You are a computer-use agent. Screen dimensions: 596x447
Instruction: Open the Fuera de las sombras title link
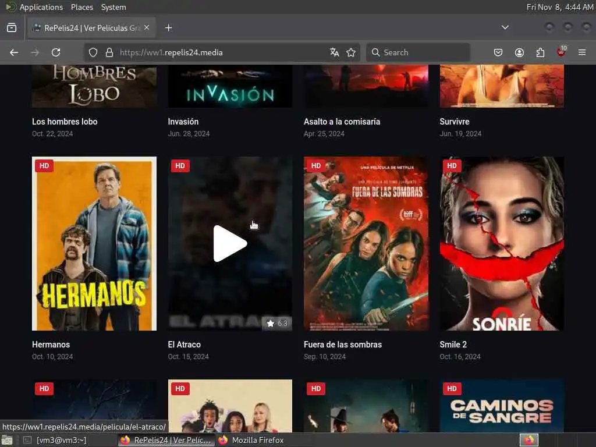343,345
